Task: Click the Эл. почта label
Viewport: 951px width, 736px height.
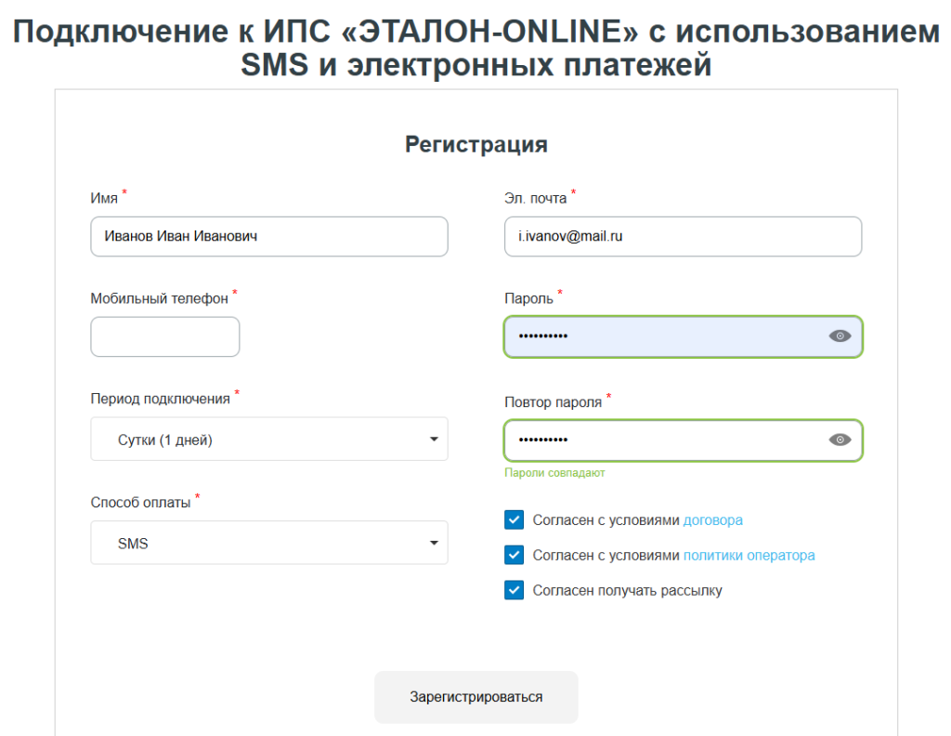Action: pyautogui.click(x=536, y=199)
